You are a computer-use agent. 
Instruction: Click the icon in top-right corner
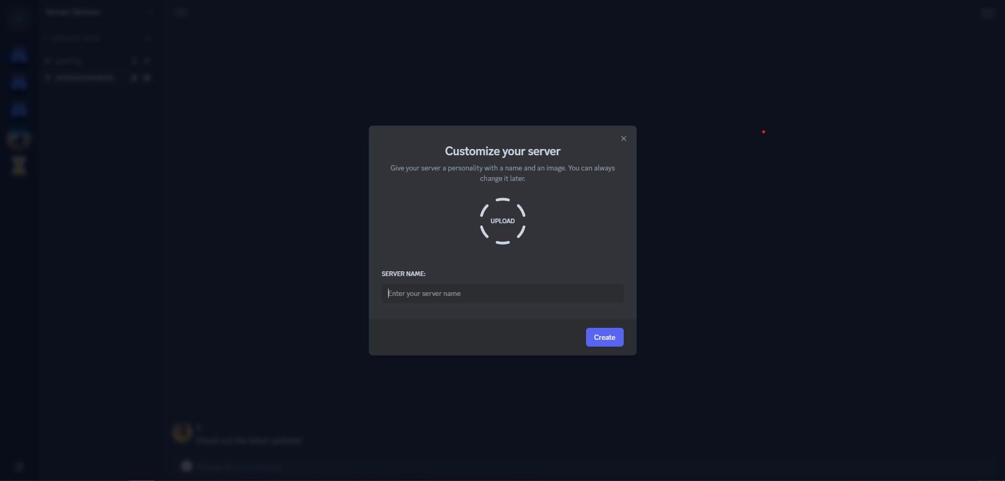click(987, 13)
